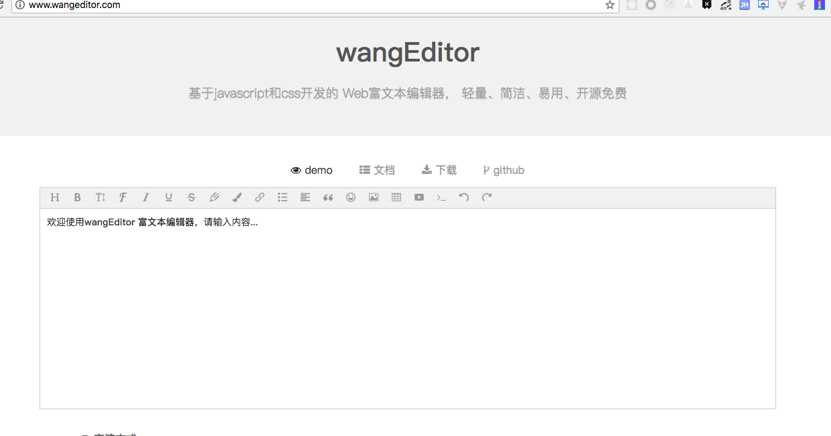
Task: Open the JH browser extension
Action: [x=744, y=5]
